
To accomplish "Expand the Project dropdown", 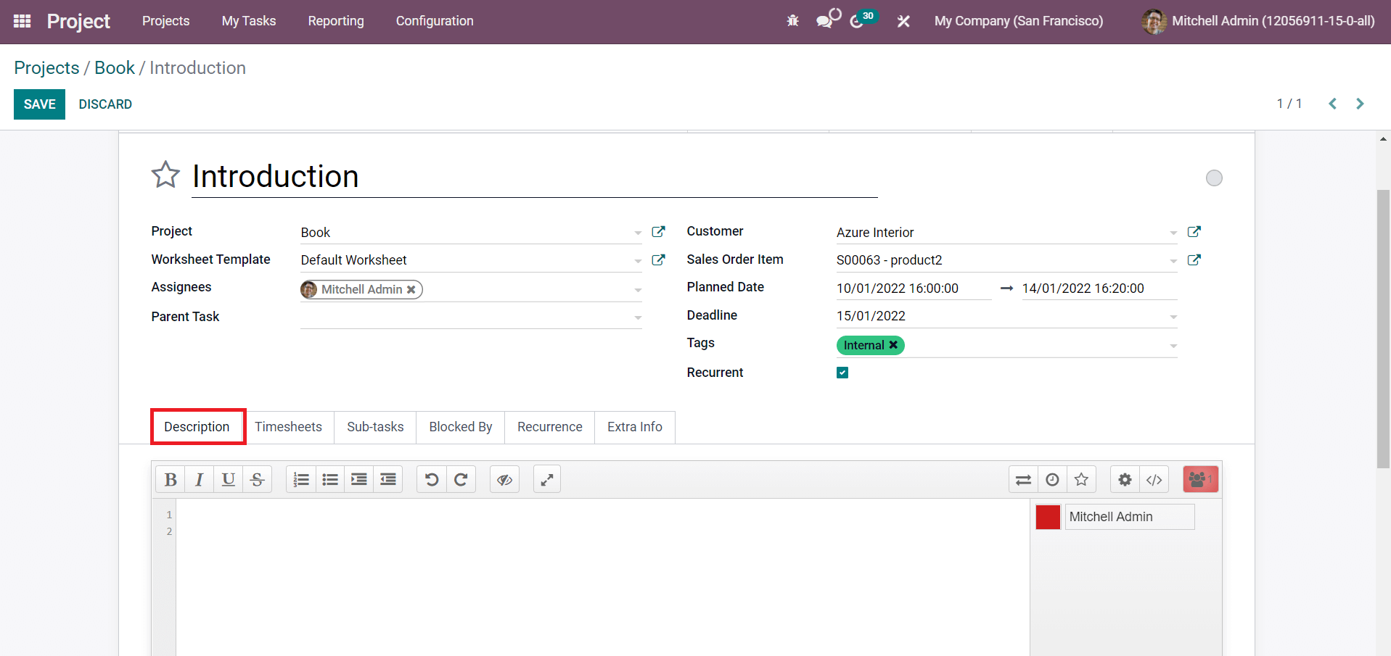I will [638, 233].
